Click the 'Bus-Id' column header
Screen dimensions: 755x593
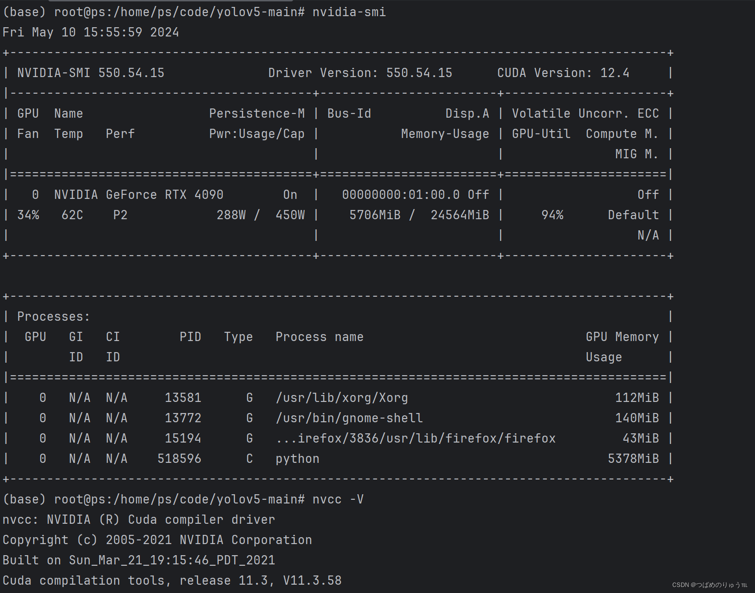tap(349, 114)
